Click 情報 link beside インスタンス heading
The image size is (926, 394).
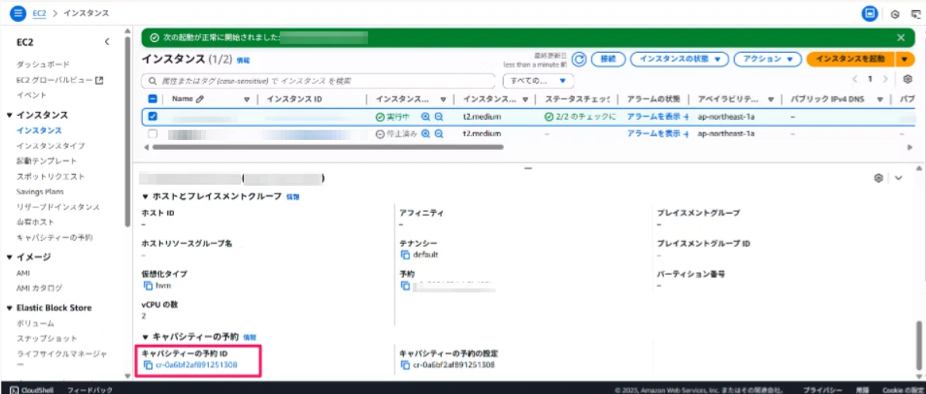(x=243, y=61)
